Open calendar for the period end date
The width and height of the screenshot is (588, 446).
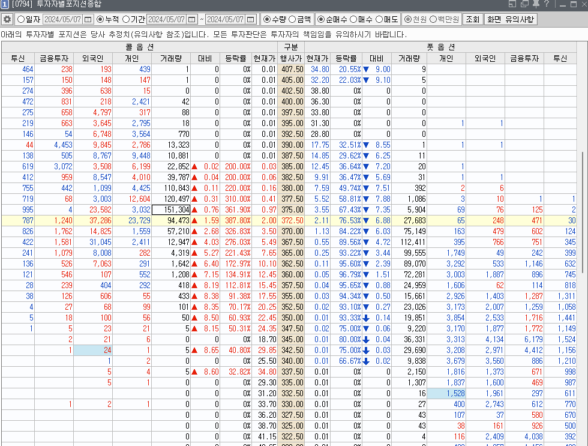[x=251, y=19]
